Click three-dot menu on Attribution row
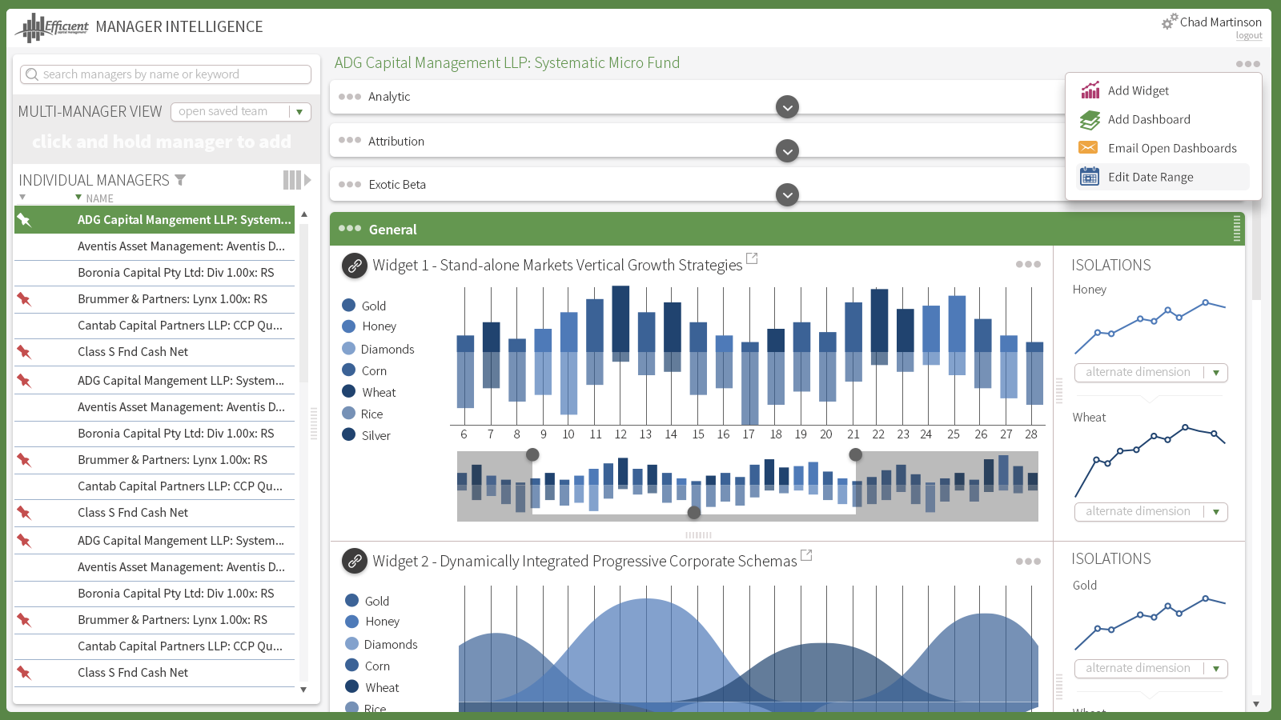The width and height of the screenshot is (1281, 720). pos(350,140)
